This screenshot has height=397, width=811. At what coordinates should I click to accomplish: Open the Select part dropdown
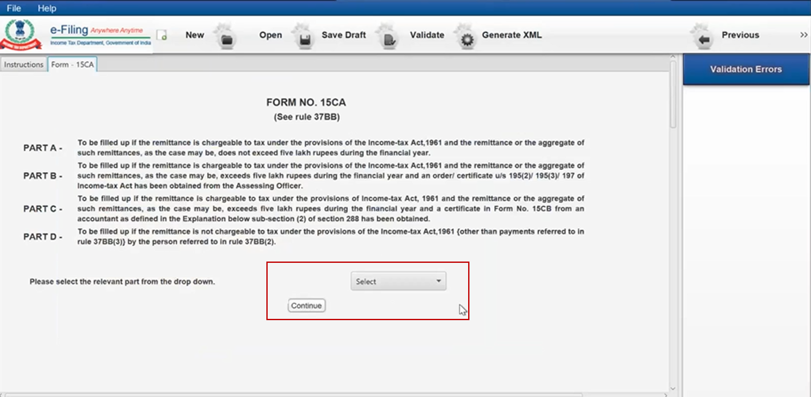[x=398, y=281]
